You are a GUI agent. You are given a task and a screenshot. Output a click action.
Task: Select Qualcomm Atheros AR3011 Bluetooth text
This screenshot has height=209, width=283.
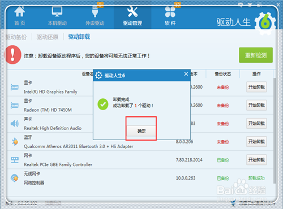[79, 146]
